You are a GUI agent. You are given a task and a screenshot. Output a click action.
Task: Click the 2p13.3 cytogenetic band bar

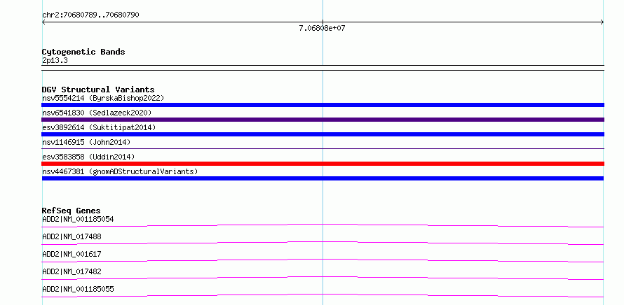(323, 68)
